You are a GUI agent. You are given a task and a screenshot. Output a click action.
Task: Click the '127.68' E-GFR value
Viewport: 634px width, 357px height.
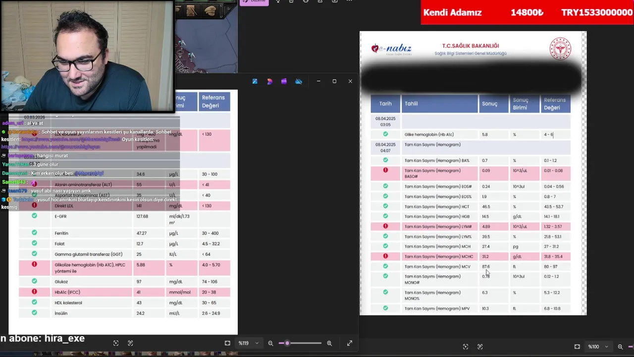143,216
